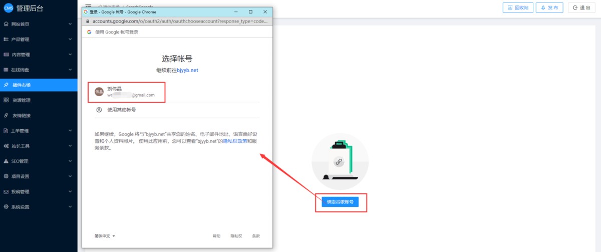Click the 隐私权 footer link

(236, 236)
